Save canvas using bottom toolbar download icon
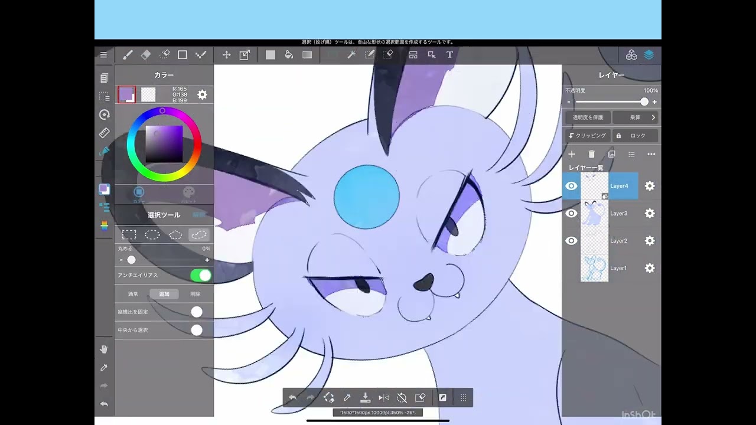This screenshot has width=756, height=425. 366,398
